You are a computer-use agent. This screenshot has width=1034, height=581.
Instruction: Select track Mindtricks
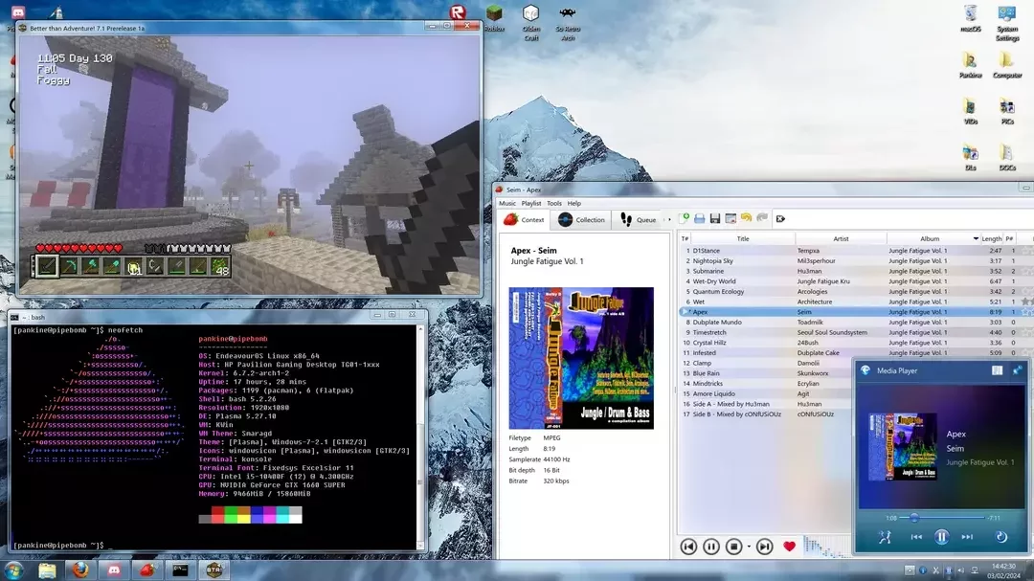(765, 384)
